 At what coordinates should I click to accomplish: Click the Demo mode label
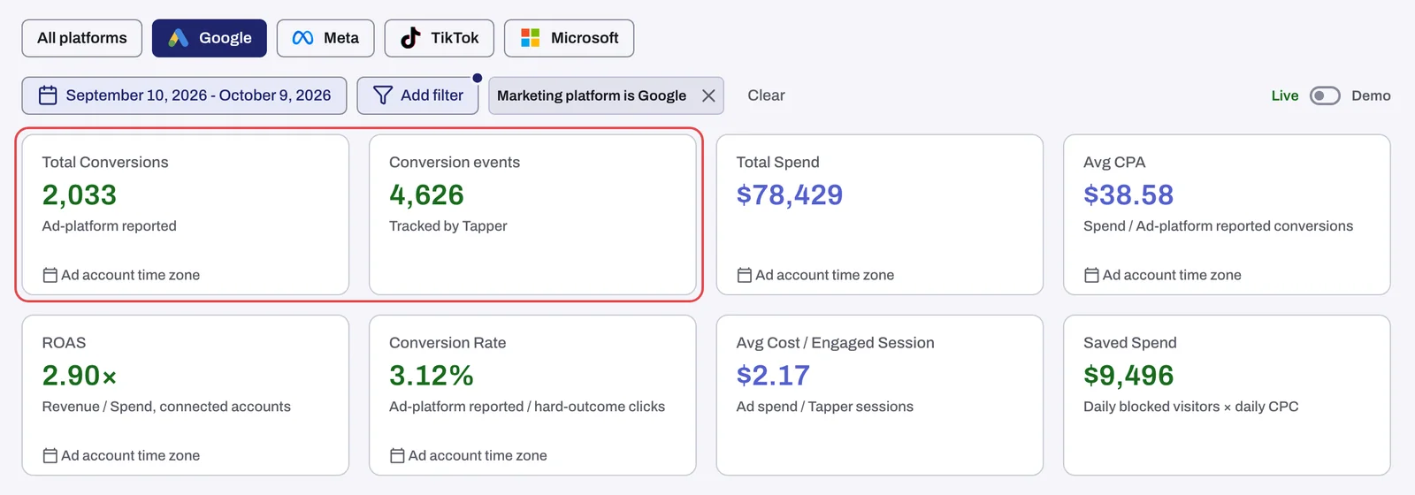(1371, 95)
